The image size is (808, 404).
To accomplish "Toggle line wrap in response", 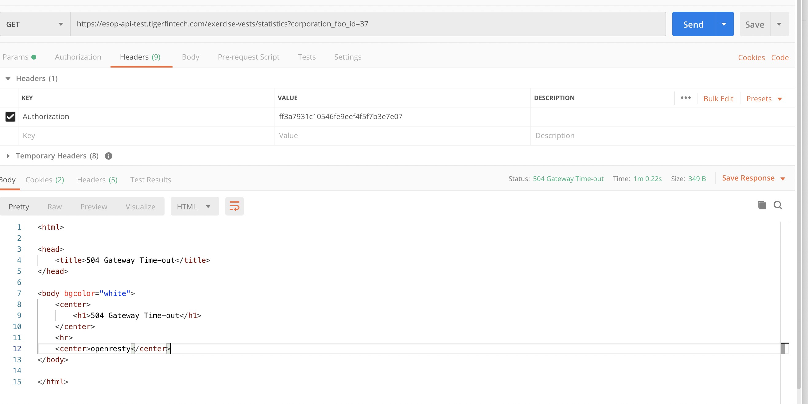I will (234, 206).
